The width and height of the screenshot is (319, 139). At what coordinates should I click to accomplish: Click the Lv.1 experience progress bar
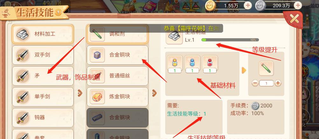tap(230, 40)
